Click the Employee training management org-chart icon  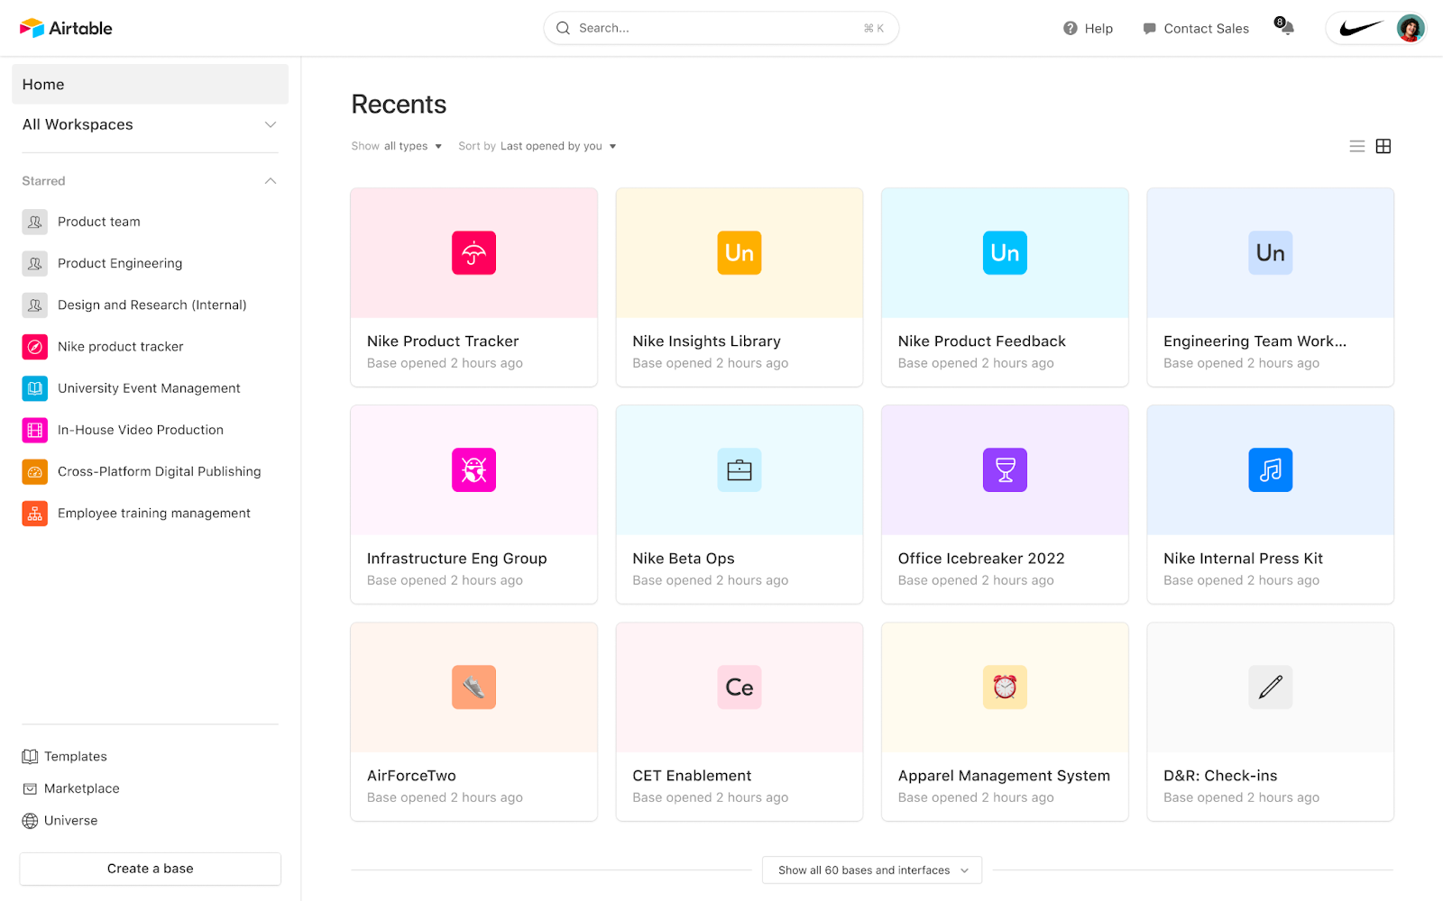(x=34, y=514)
